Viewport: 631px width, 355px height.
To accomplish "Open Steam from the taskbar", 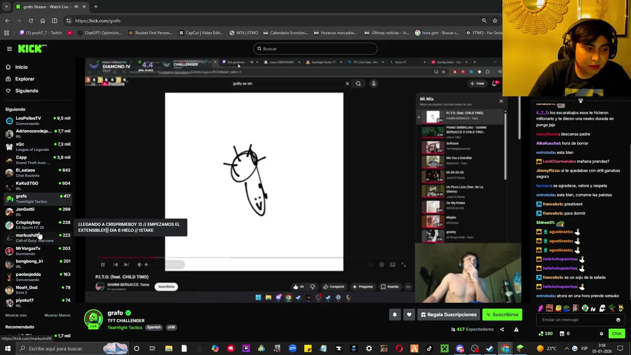I will tap(490, 349).
